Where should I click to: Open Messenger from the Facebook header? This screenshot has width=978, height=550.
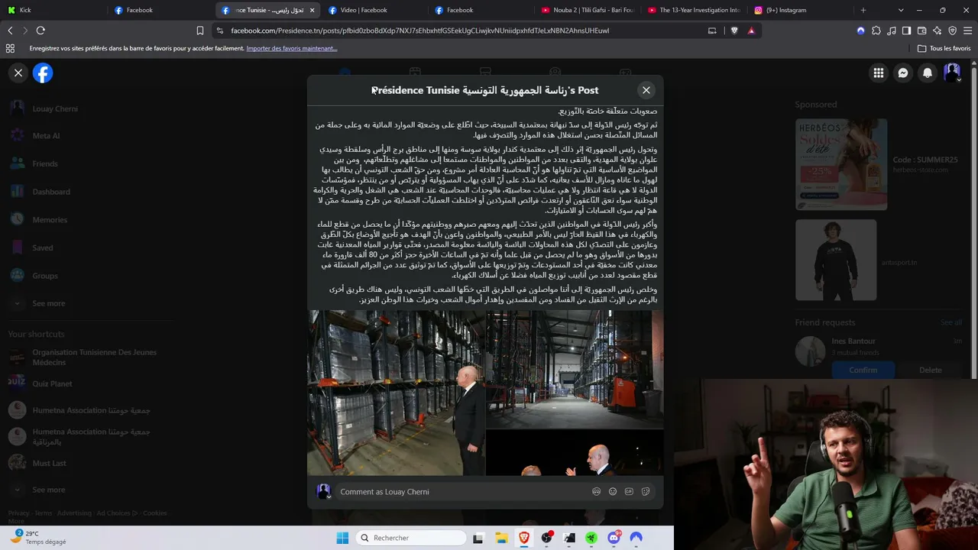click(x=903, y=73)
